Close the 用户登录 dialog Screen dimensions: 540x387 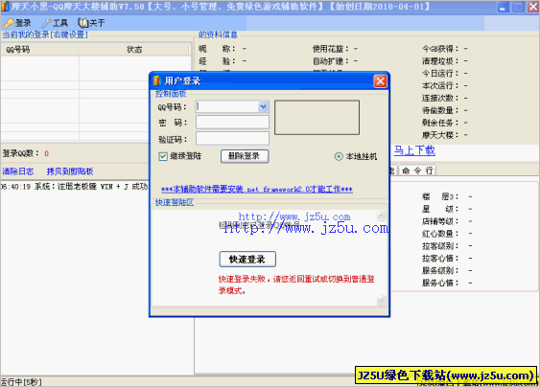click(380, 81)
